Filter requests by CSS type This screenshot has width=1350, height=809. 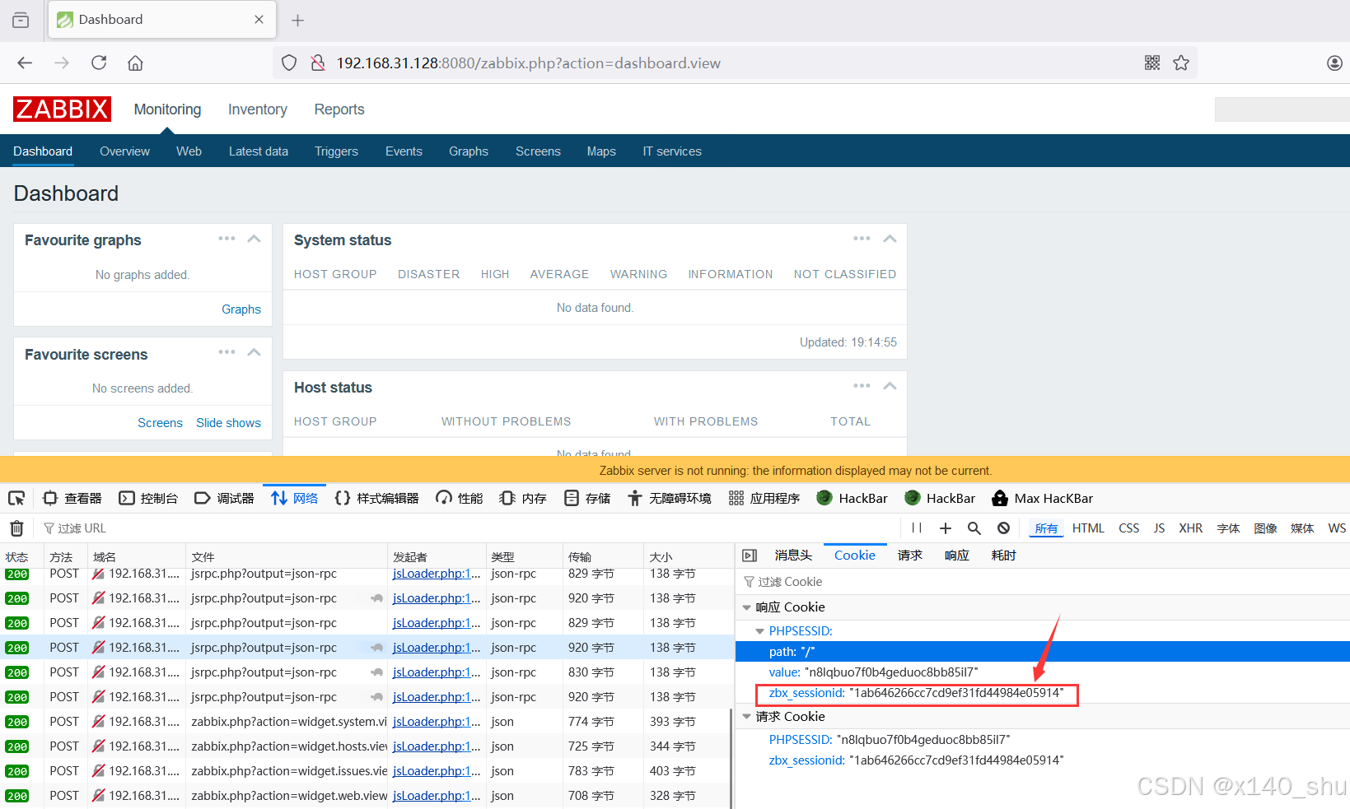pos(1128,528)
